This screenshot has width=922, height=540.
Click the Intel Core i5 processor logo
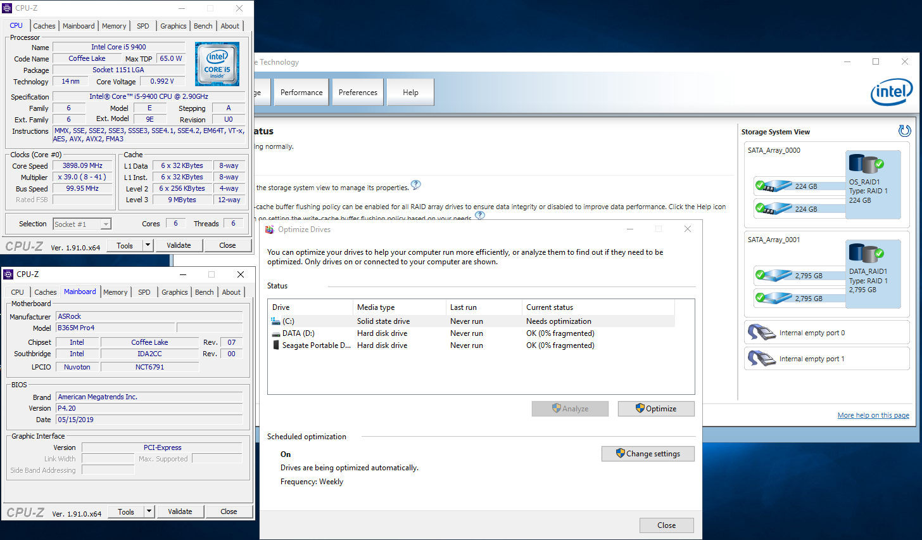coord(217,64)
